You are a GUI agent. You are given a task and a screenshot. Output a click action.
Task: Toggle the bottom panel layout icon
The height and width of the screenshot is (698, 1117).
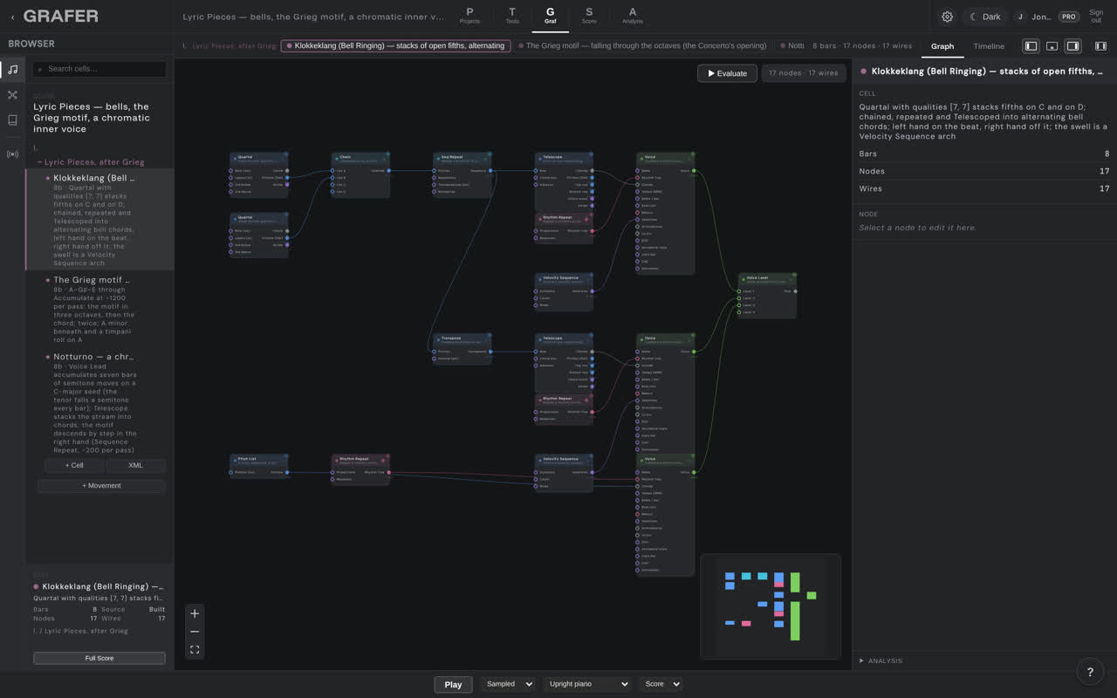coord(1052,46)
